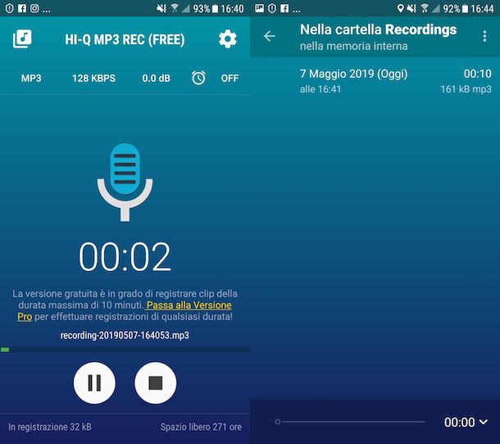Expand the player chevron next to 00:00
500x444 pixels.
[x=484, y=422]
